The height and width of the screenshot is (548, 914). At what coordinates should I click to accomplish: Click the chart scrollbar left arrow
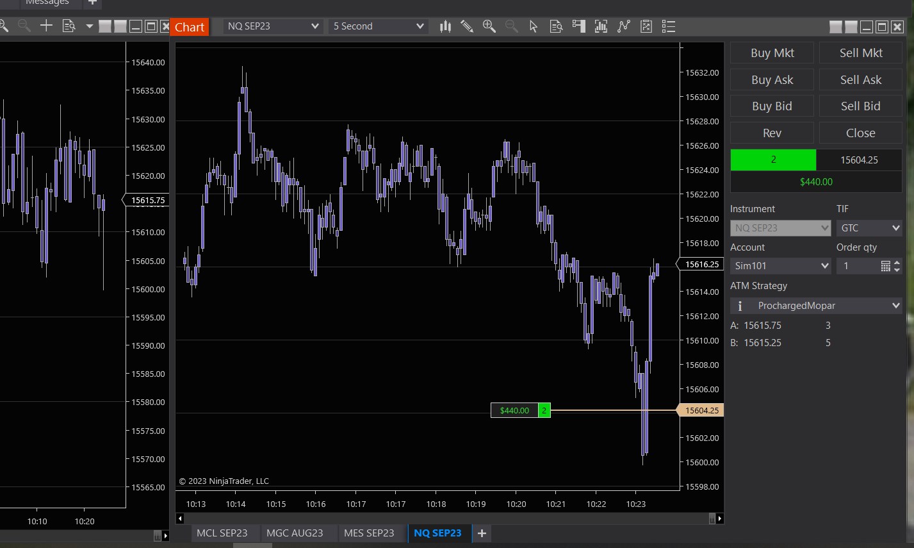(x=180, y=519)
